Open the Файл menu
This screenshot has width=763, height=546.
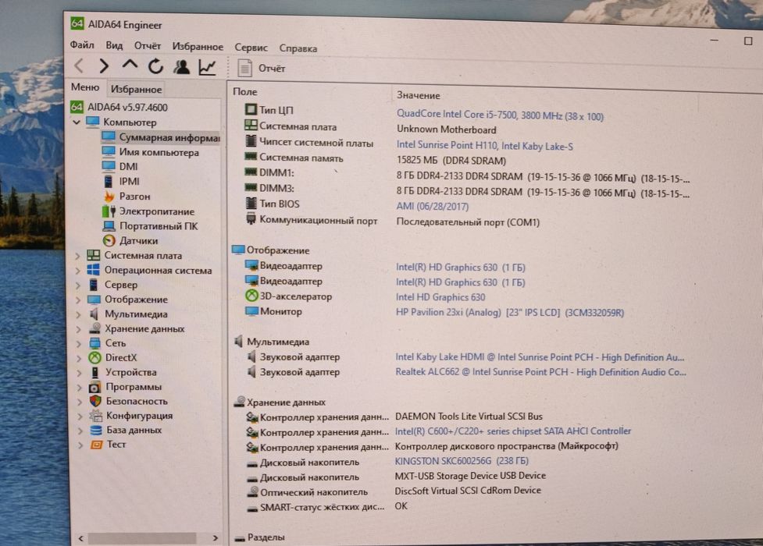82,44
